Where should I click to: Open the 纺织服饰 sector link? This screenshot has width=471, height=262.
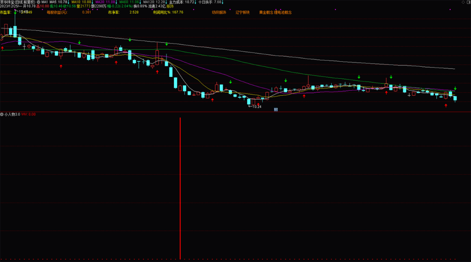[219, 12]
